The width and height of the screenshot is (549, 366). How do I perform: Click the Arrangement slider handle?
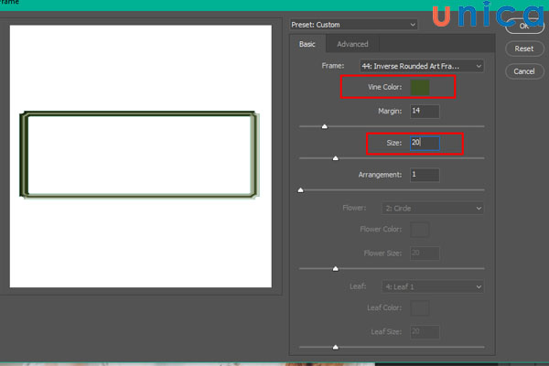coord(300,190)
